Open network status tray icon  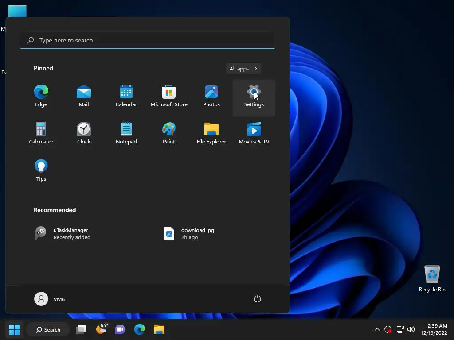(x=400, y=329)
